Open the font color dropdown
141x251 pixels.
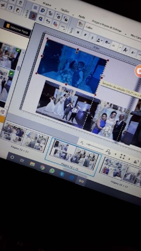99,40
